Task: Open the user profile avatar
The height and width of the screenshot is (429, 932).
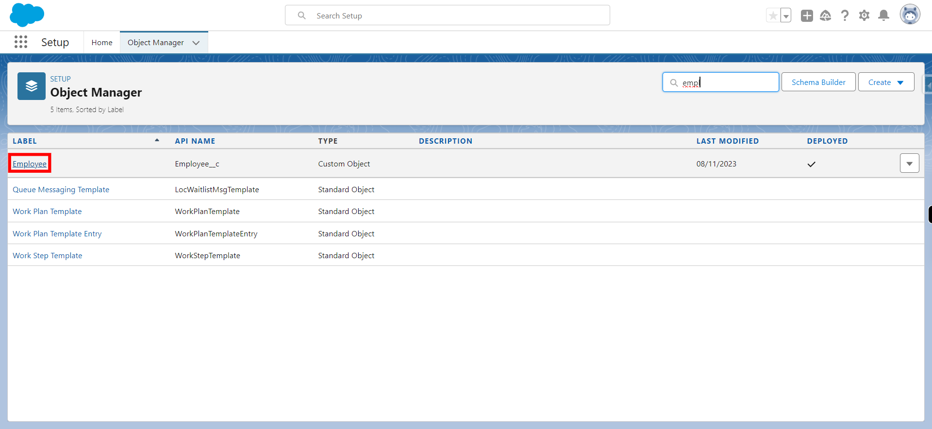Action: click(910, 15)
